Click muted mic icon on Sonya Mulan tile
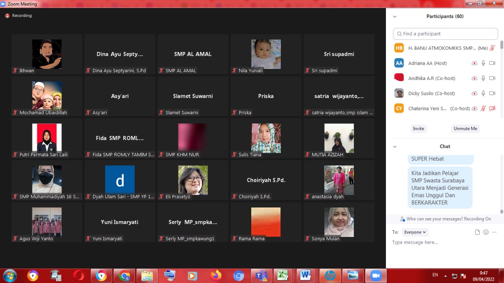 pyautogui.click(x=308, y=239)
